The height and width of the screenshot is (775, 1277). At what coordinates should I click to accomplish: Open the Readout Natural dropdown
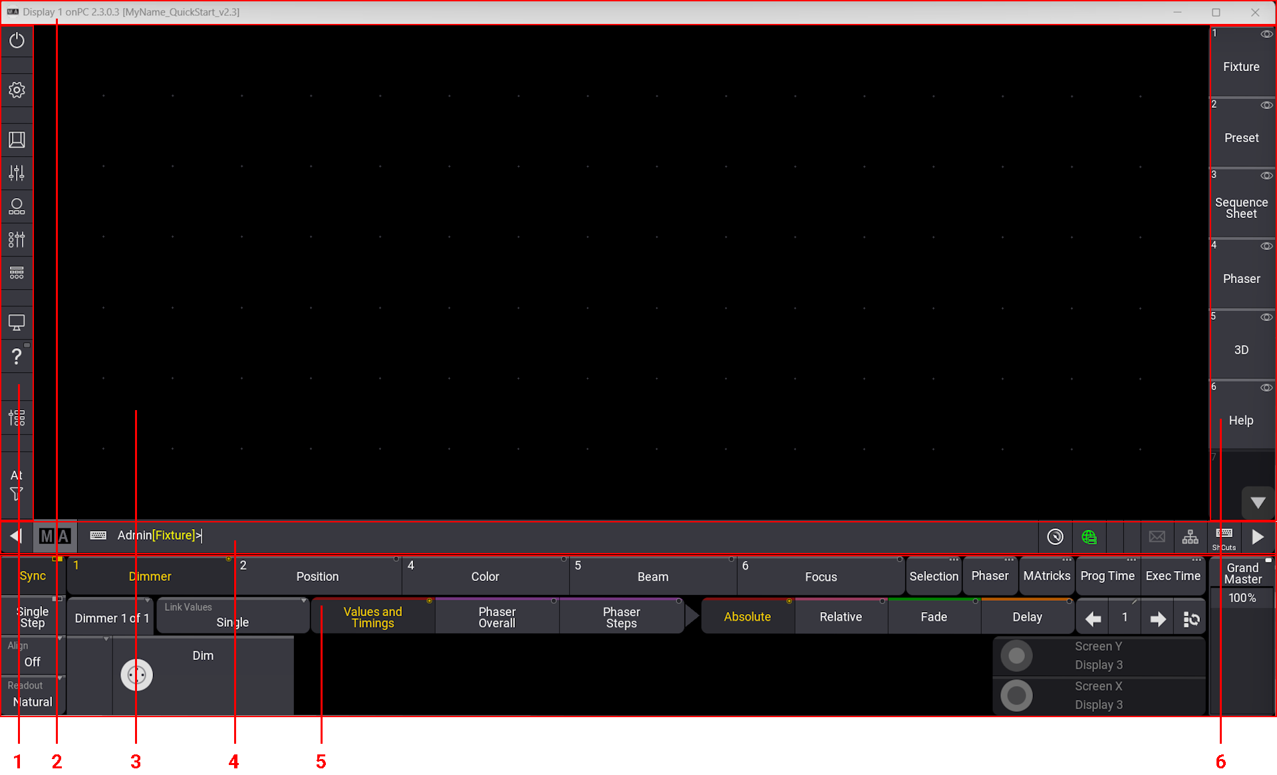point(32,695)
